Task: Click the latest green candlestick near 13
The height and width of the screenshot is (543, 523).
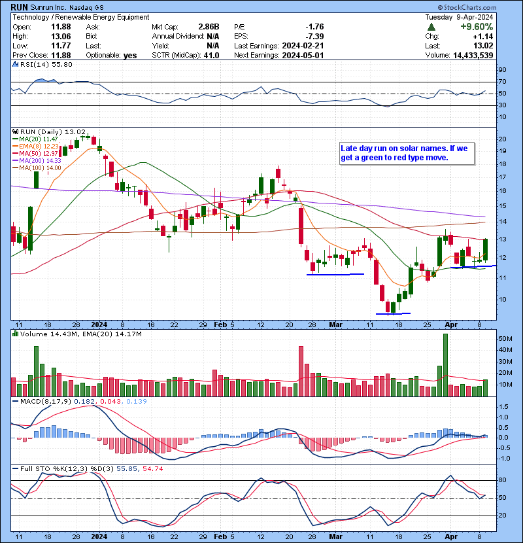Action: [x=485, y=249]
